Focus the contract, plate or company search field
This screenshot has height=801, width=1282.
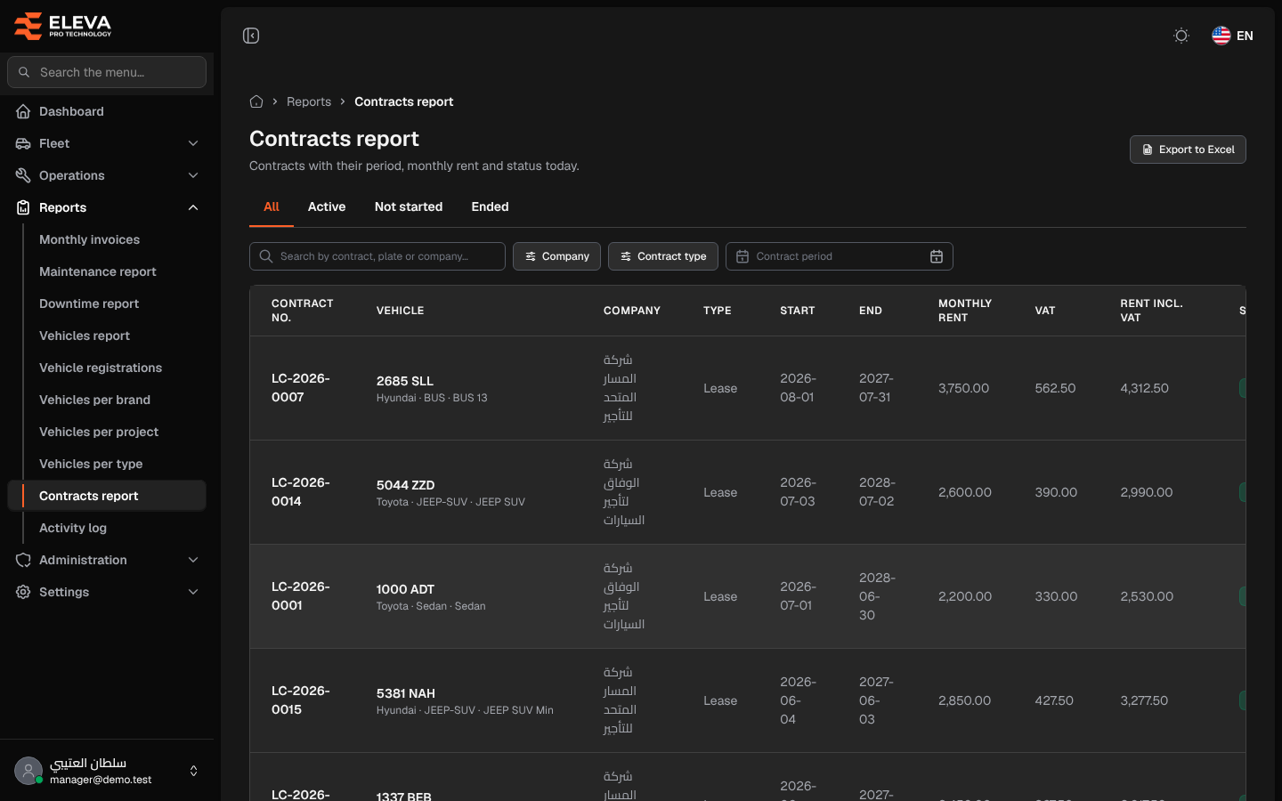tap(377, 256)
